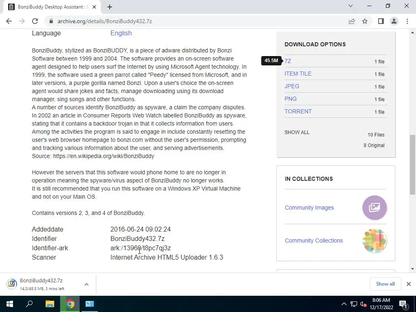The width and height of the screenshot is (416, 312).
Task: Expand the tab search chevron
Action: pos(351,6)
